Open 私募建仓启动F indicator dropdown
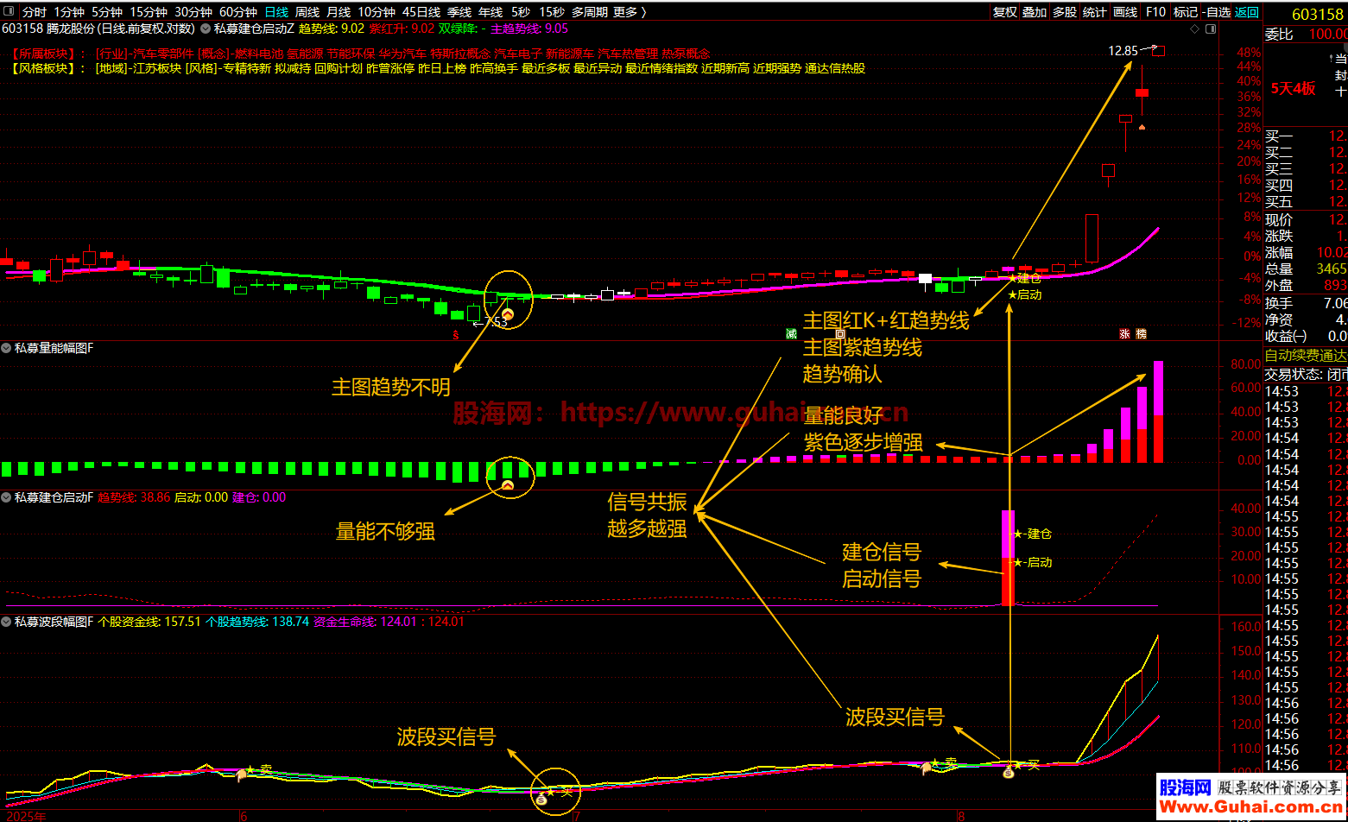The width and height of the screenshot is (1348, 822). click(7, 497)
